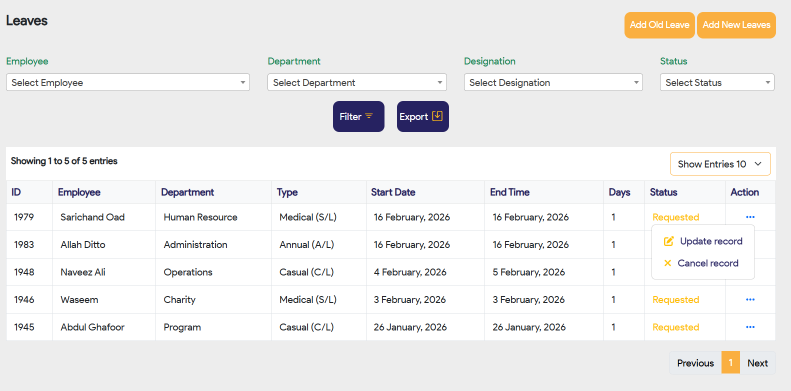
Task: Click the download icon in Export button
Action: point(437,116)
